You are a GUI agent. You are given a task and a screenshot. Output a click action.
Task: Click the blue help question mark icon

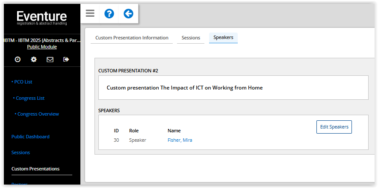109,14
